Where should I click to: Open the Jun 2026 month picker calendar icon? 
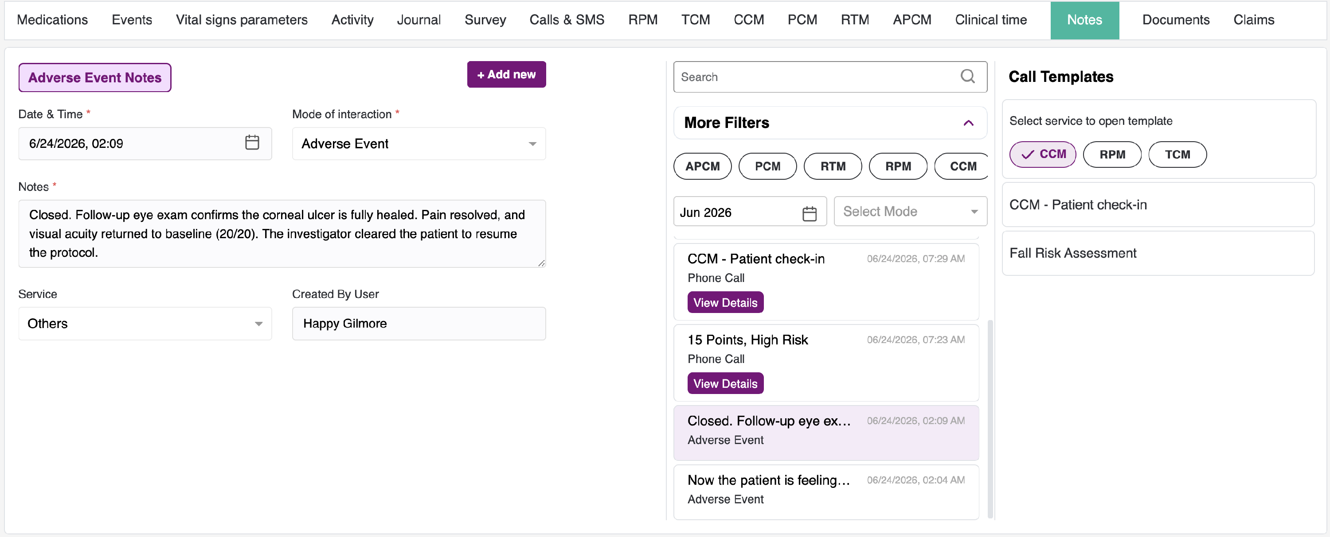809,213
